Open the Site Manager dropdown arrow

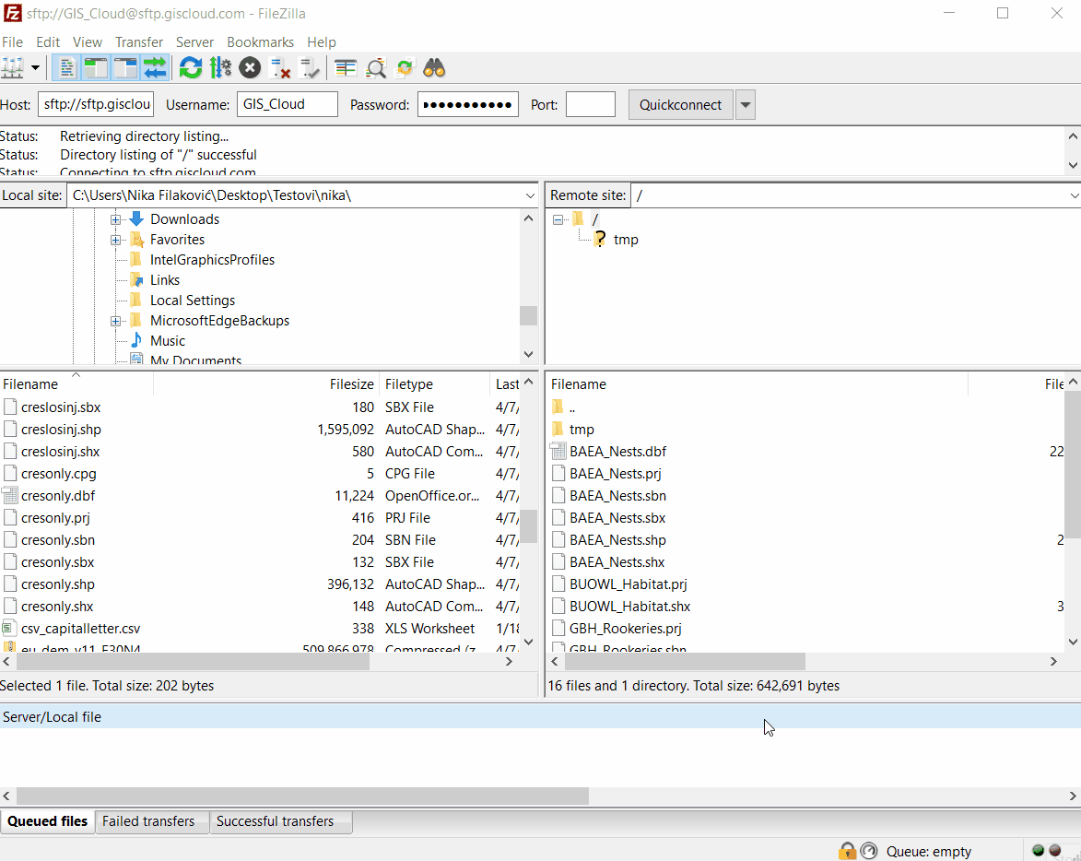pos(35,68)
